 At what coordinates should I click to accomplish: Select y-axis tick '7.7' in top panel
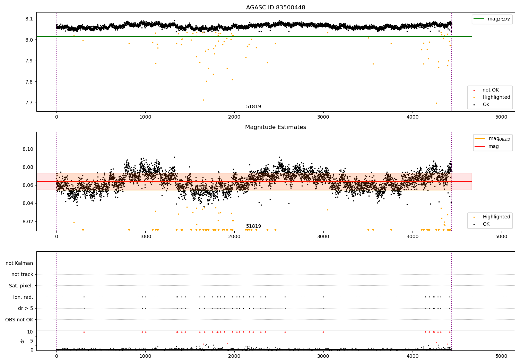(x=29, y=103)
